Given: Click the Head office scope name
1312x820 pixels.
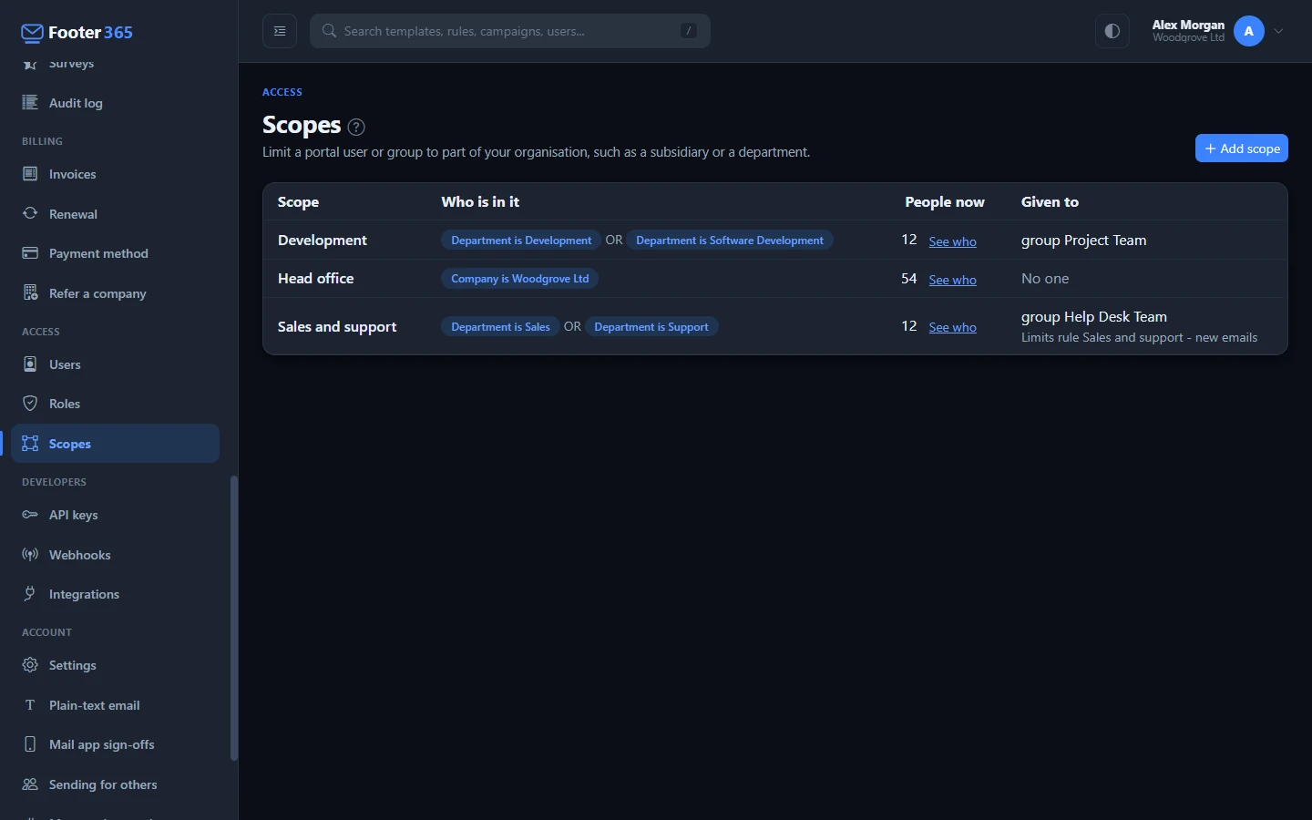Looking at the screenshot, I should [315, 279].
